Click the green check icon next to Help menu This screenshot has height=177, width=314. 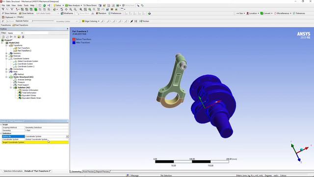(45, 5)
